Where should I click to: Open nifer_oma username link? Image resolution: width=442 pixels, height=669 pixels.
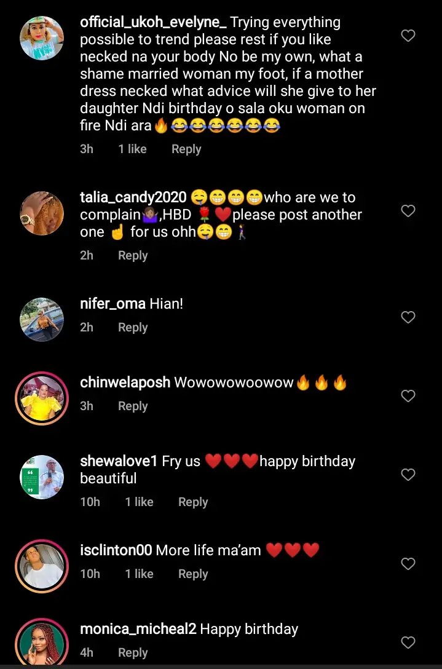[x=112, y=304]
